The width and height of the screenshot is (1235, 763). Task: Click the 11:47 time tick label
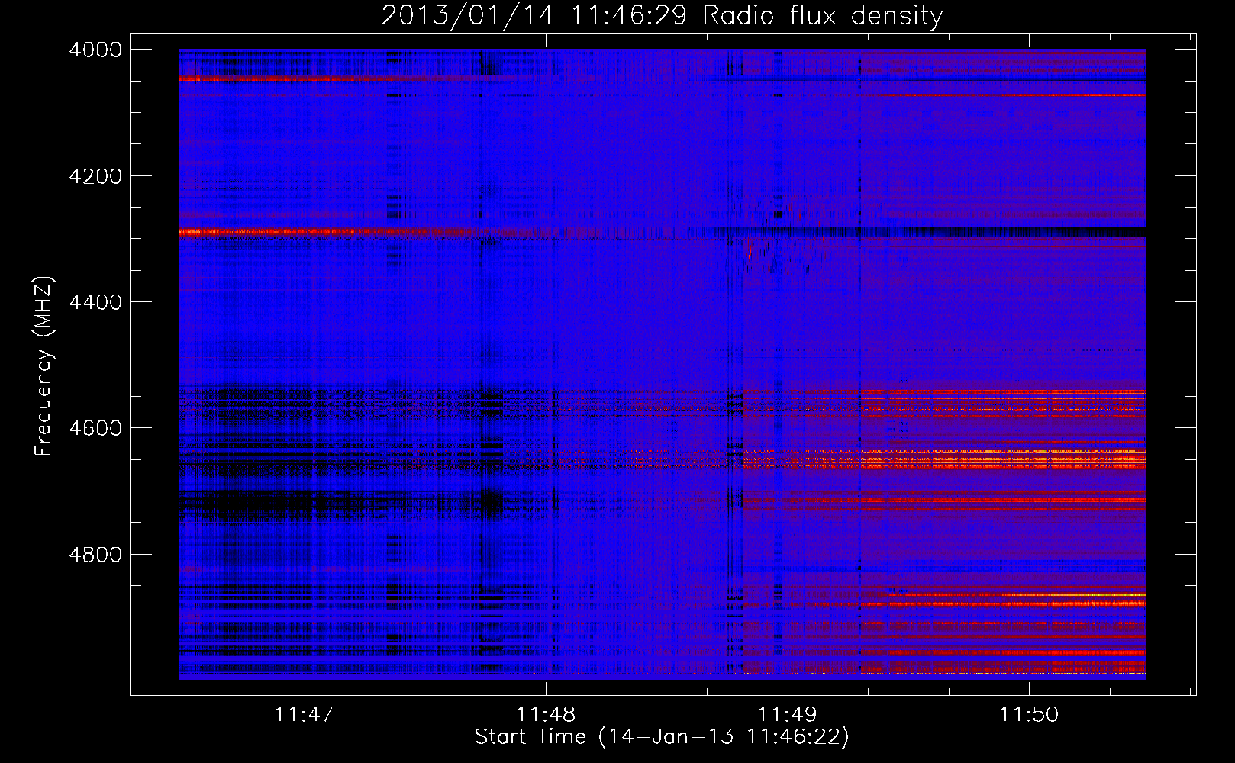point(305,714)
